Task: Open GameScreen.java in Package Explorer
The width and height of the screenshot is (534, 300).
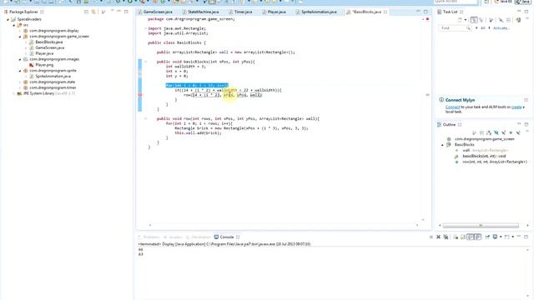Action: tap(50, 47)
